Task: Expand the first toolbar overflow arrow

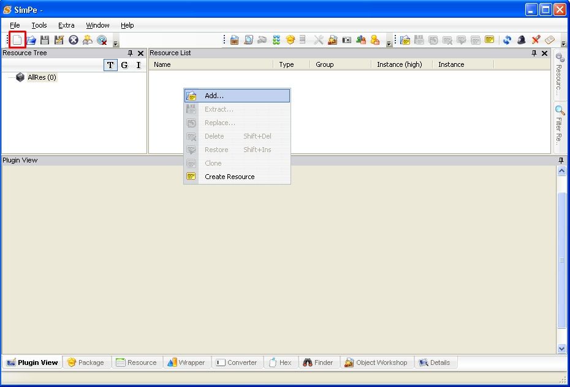Action: tap(115, 44)
